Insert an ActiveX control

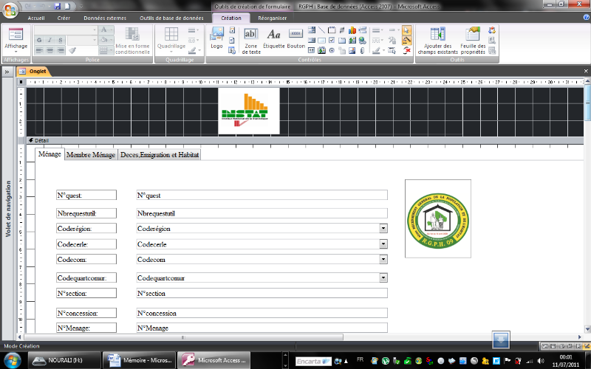point(407,50)
